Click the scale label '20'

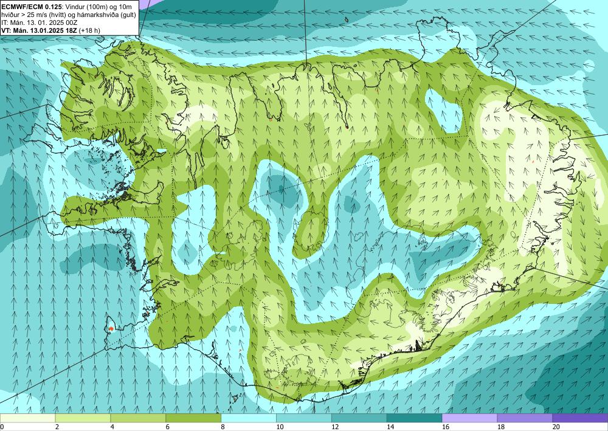click(x=556, y=427)
